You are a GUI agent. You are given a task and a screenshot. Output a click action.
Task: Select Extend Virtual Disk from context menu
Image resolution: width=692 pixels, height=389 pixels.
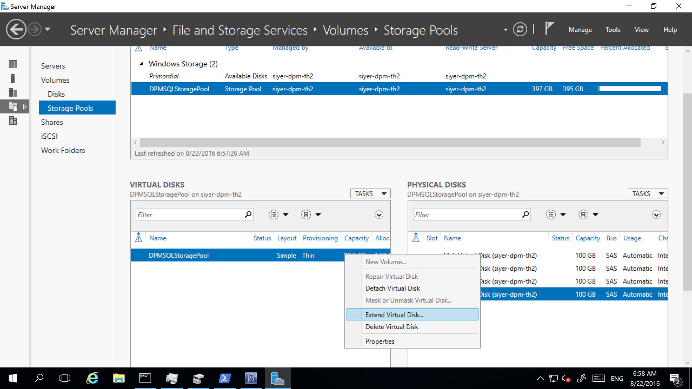(x=394, y=314)
